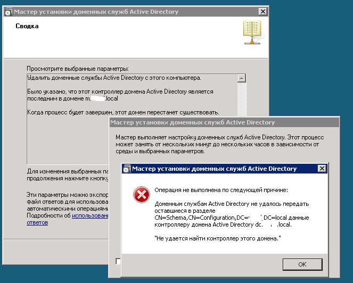The width and height of the screenshot is (353, 283).
Task: Click the 'Сводка' heading
Action: (x=27, y=26)
